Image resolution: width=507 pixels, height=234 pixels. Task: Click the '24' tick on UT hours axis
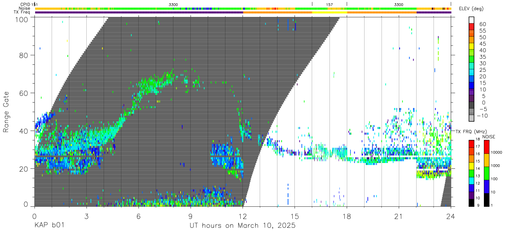click(x=451, y=216)
